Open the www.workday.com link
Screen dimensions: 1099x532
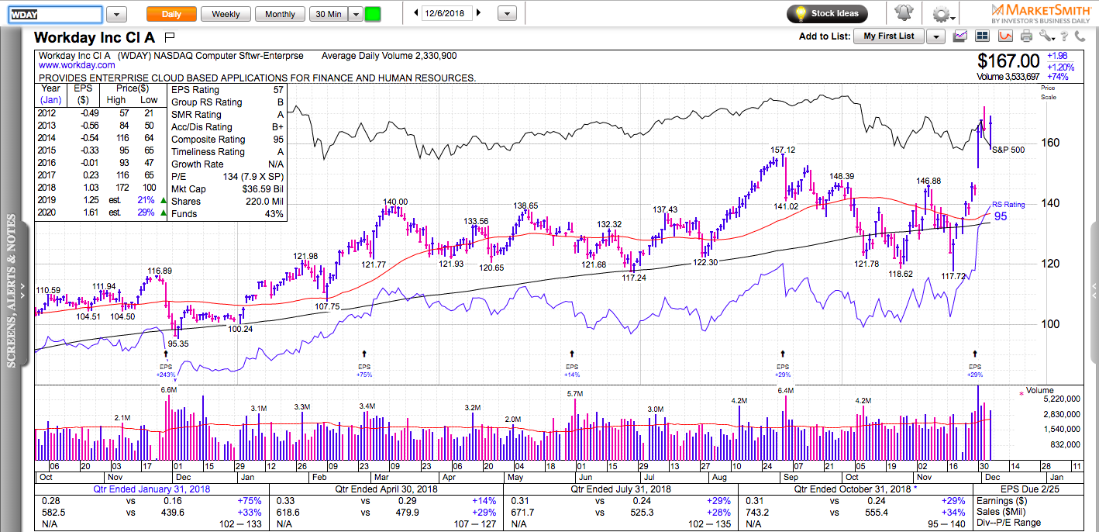tap(77, 66)
